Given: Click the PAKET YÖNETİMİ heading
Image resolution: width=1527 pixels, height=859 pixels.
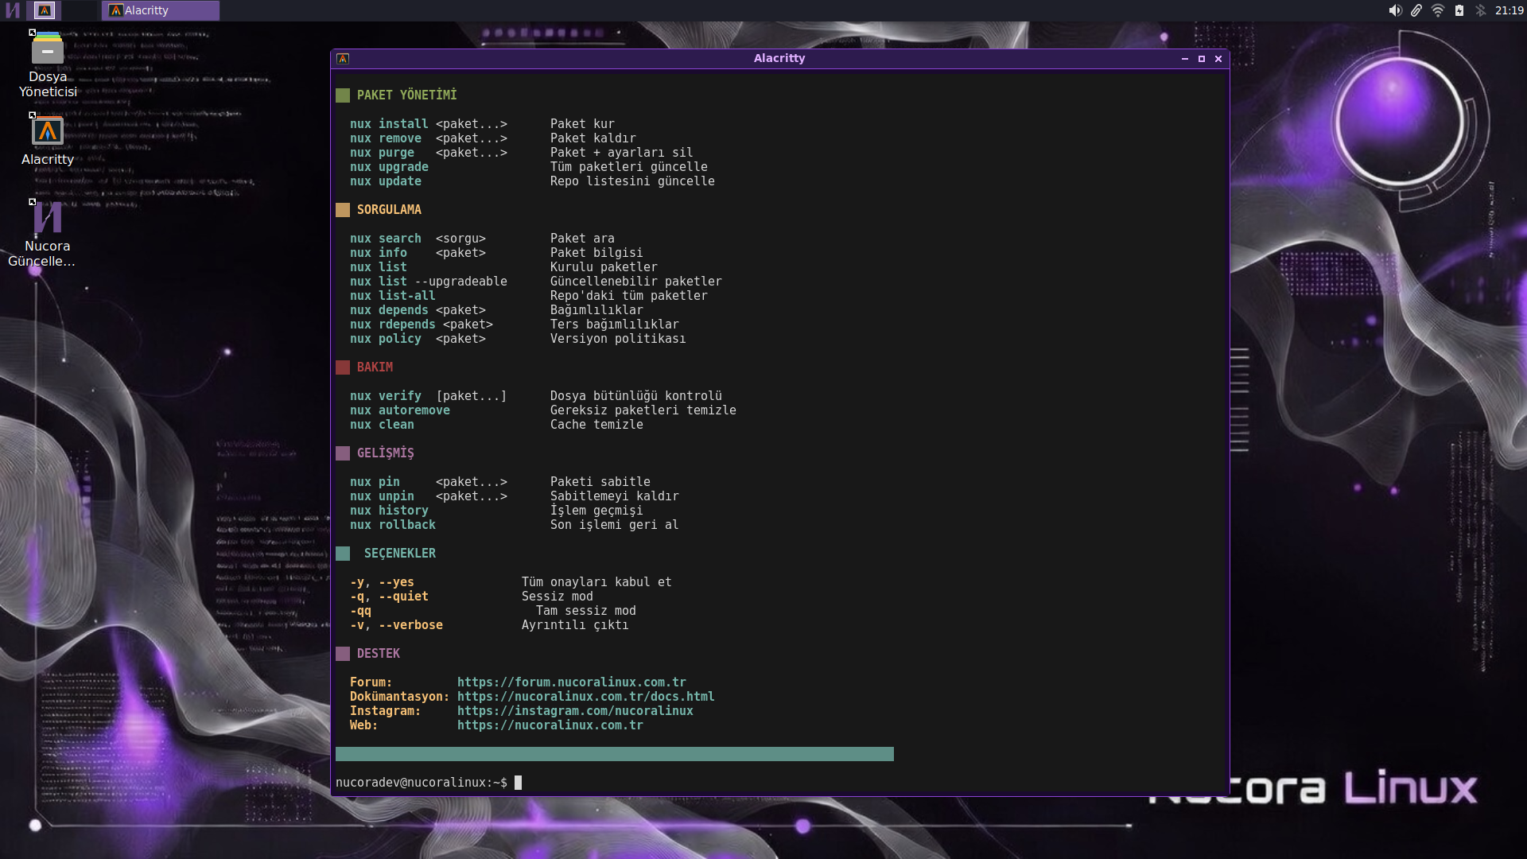Looking at the screenshot, I should point(406,95).
